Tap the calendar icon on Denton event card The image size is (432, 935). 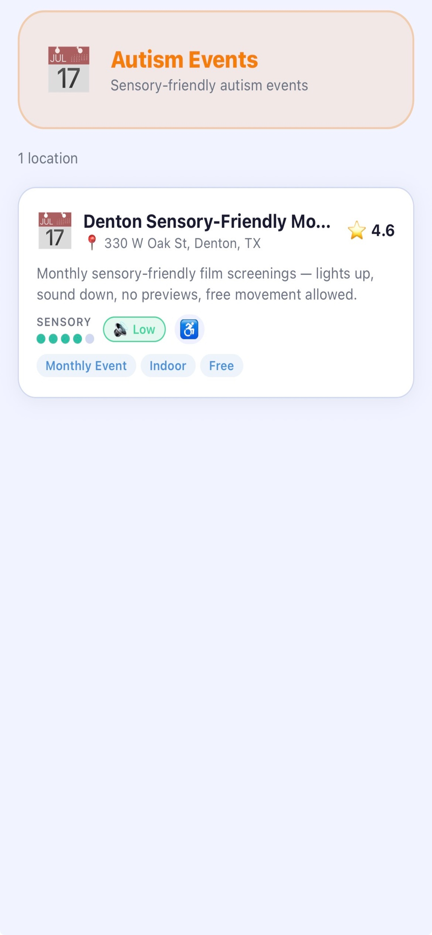[55, 231]
